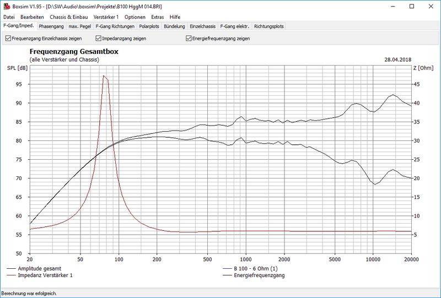Open the Verstärker 1 menu
441x298 pixels.
click(106, 17)
